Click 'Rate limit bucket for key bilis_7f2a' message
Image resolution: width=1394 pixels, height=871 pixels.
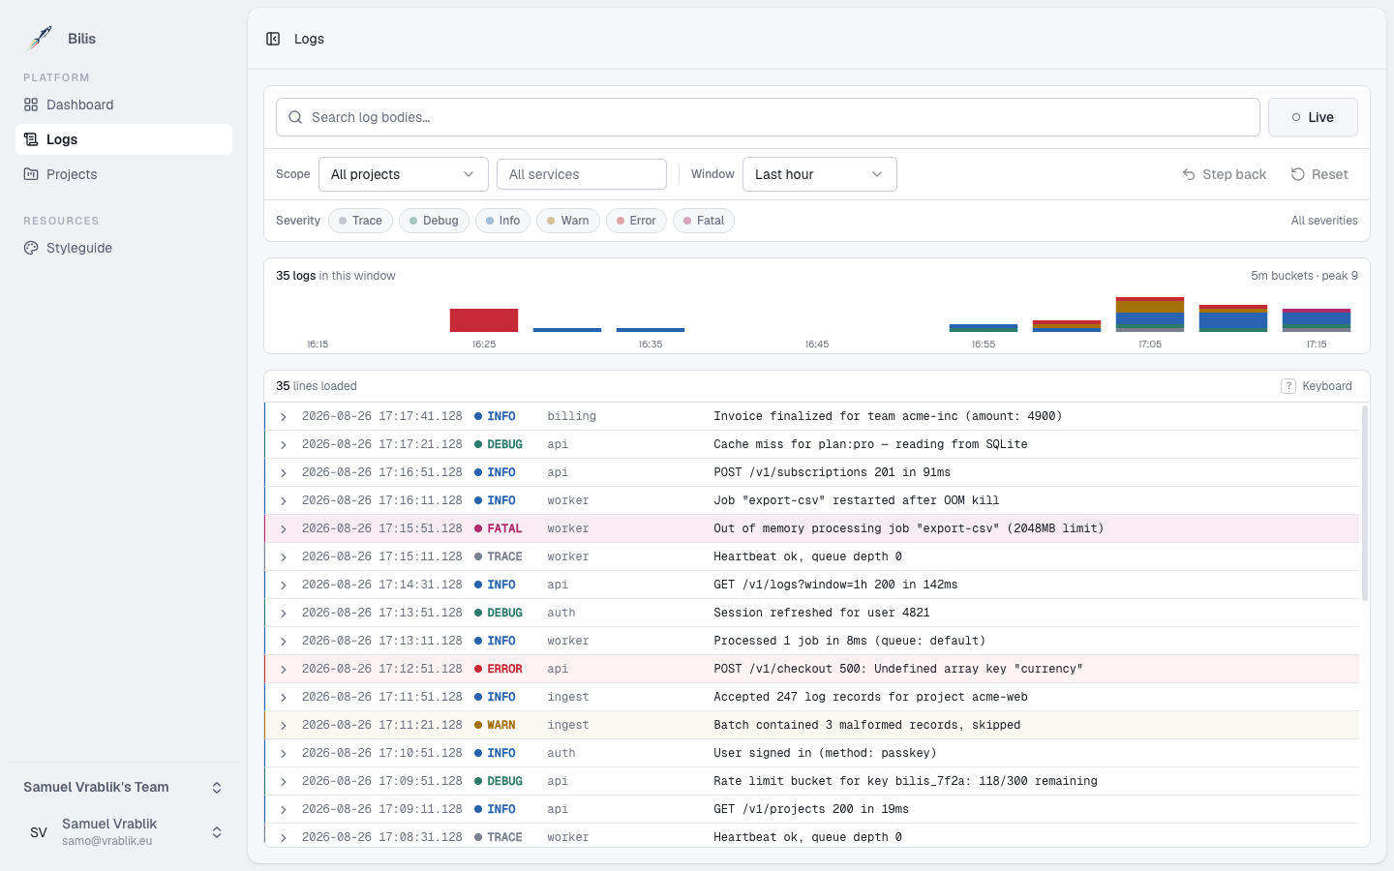905,781
